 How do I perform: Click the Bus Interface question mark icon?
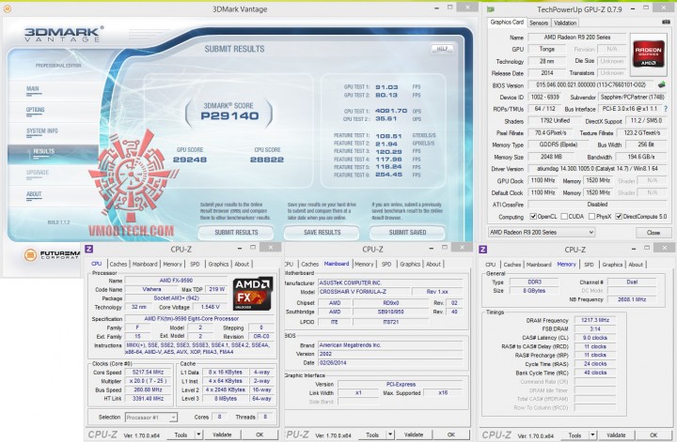pos(666,109)
